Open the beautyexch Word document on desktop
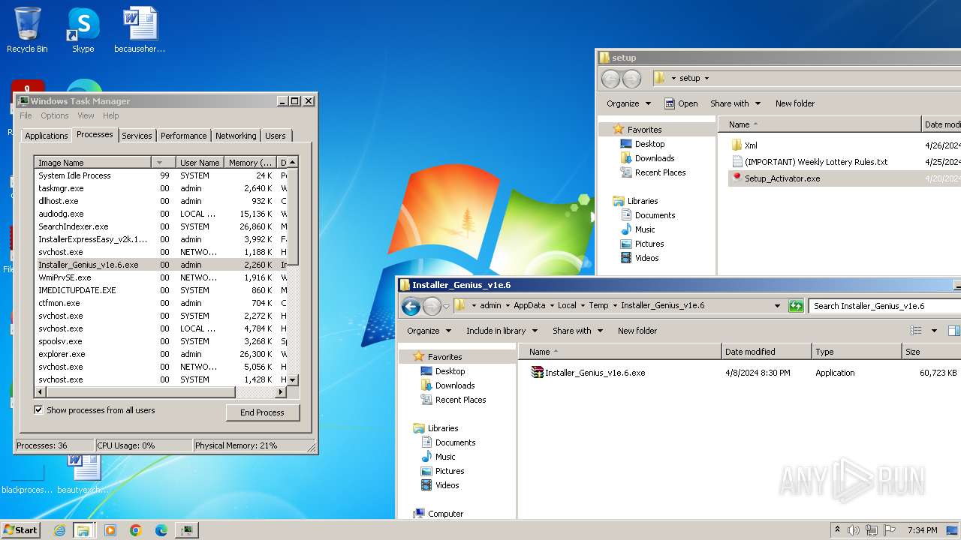Image resolution: width=961 pixels, height=540 pixels. [x=83, y=474]
